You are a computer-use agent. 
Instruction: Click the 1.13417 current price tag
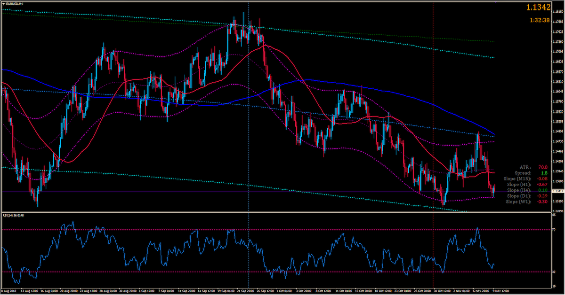tap(558, 191)
